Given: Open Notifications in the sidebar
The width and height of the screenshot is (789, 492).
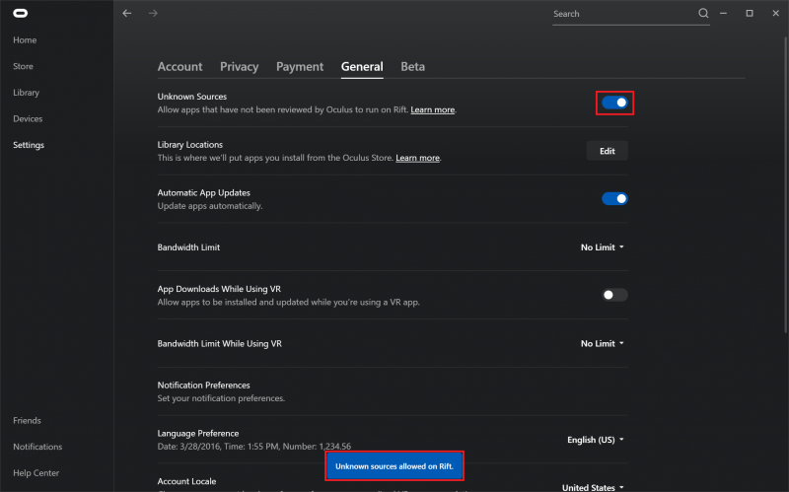Looking at the screenshot, I should coord(37,447).
